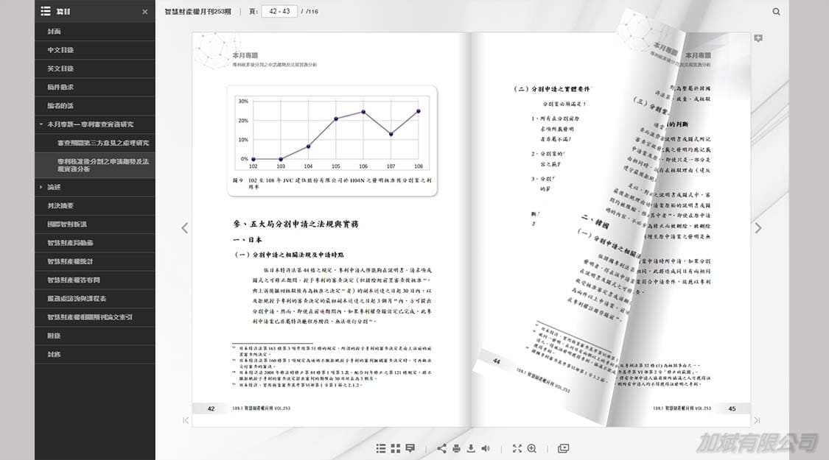Image resolution: width=829 pixels, height=460 pixels.
Task: Click the print icon
Action: [456, 448]
